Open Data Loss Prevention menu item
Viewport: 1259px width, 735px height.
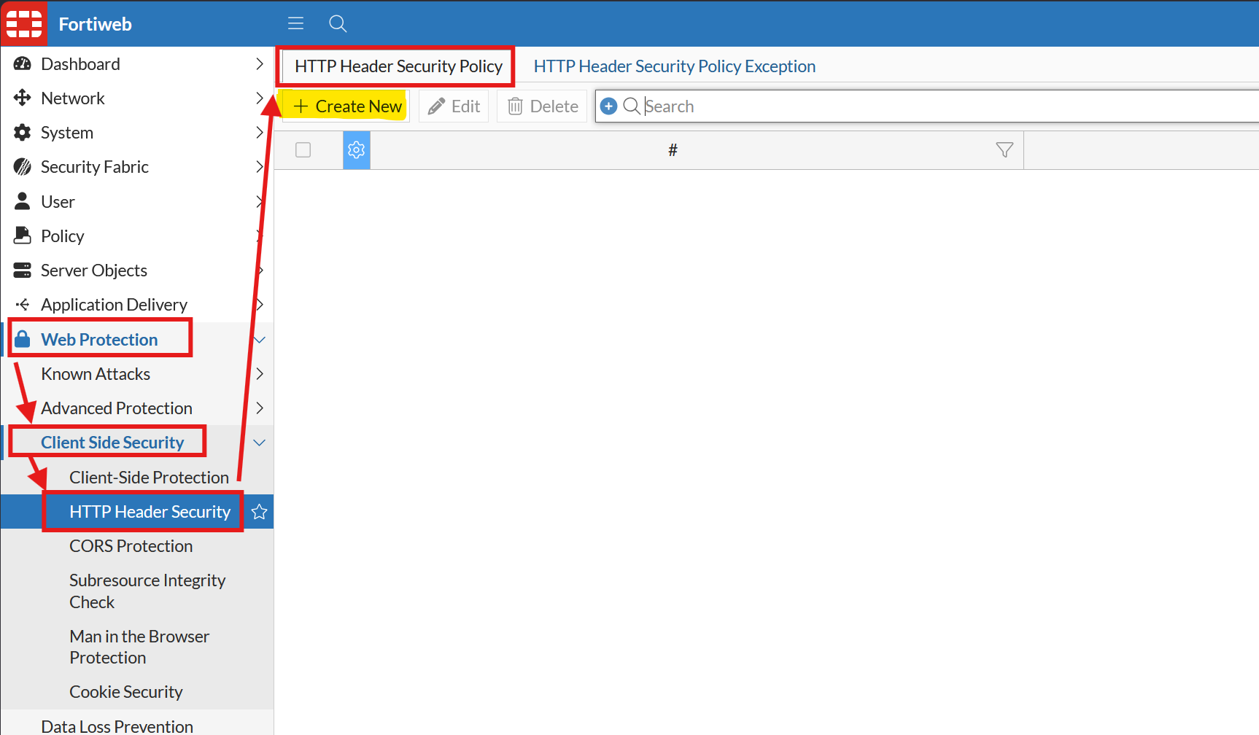pos(117,726)
